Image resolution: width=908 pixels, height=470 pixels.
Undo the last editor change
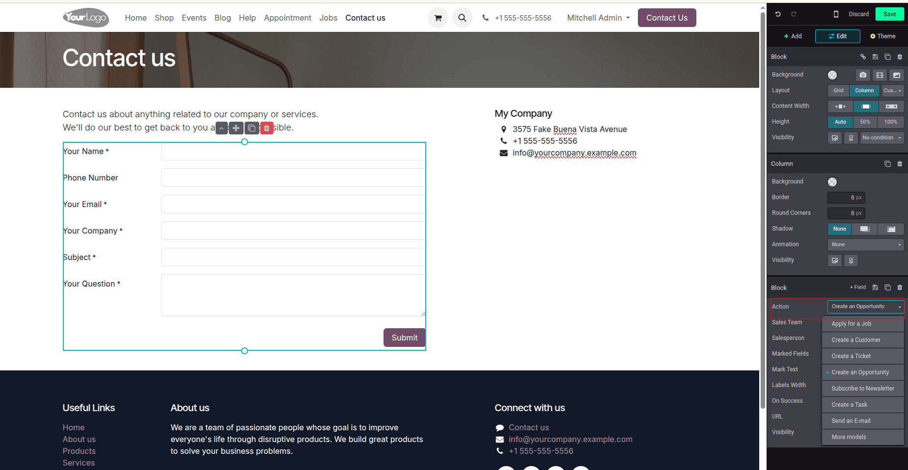click(778, 14)
